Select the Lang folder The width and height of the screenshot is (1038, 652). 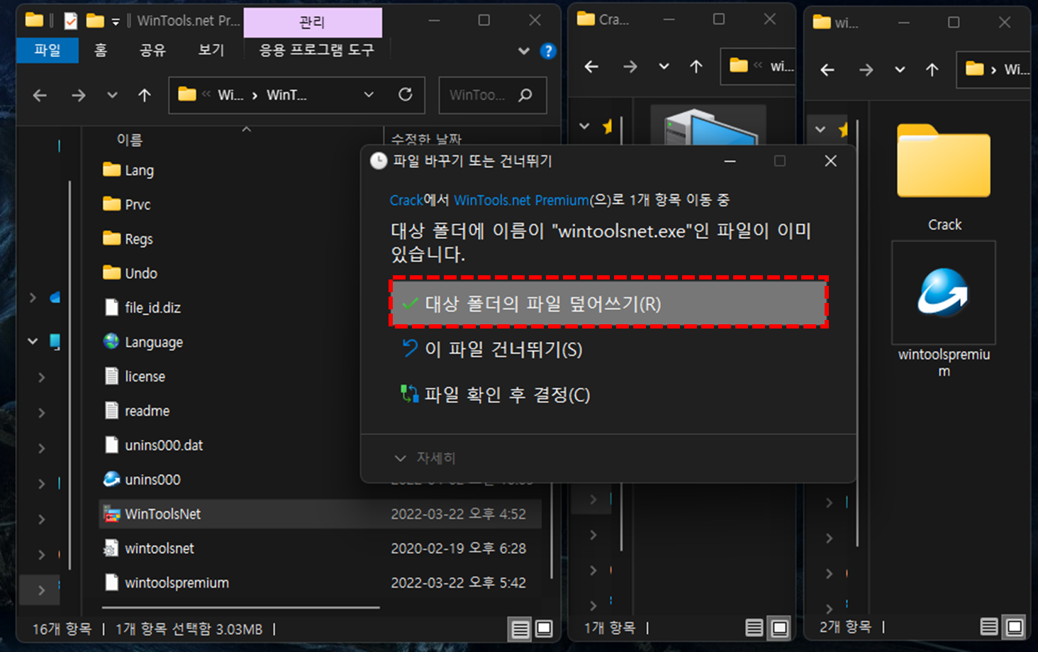(128, 170)
